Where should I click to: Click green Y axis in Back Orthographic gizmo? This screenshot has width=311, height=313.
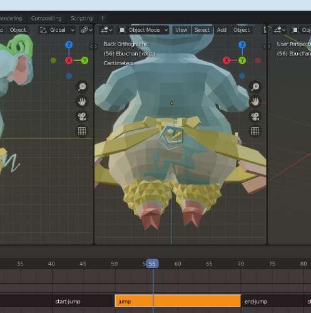click(242, 61)
